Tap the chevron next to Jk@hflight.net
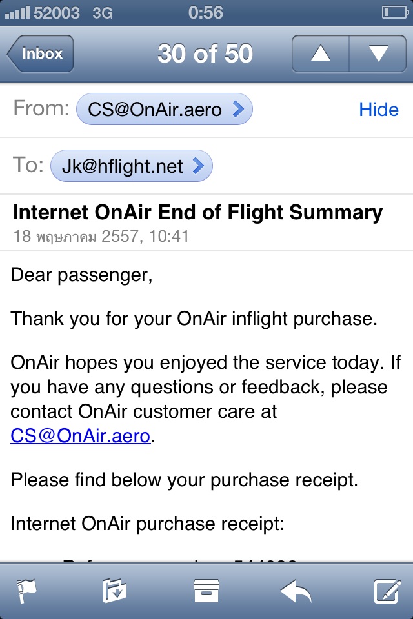This screenshot has height=619, width=413. [x=198, y=166]
